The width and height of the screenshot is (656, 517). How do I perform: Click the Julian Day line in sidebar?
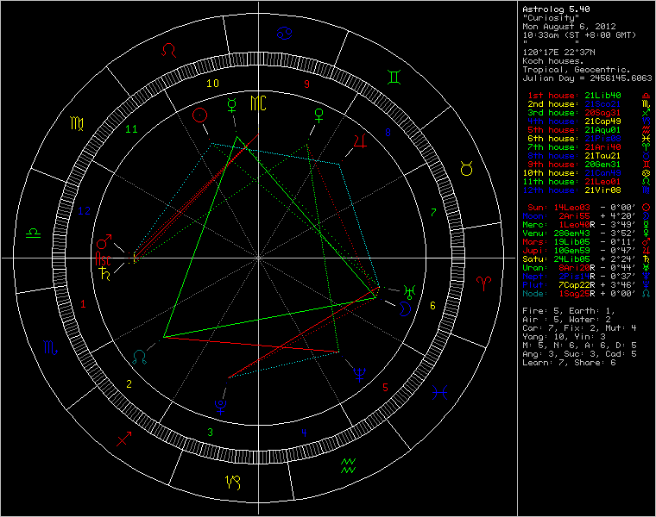587,78
